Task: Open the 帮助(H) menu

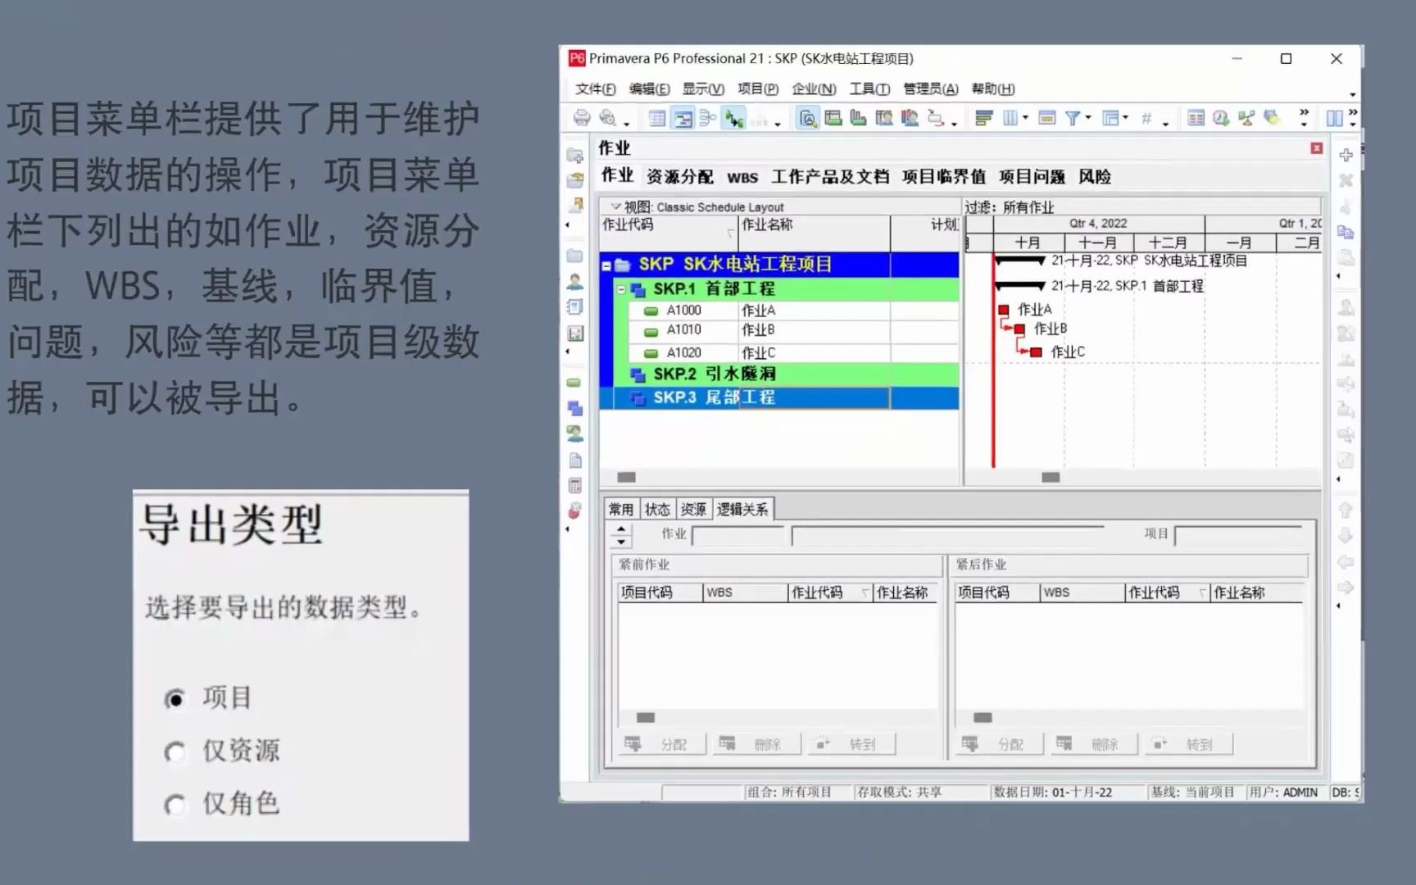Action: (x=993, y=88)
